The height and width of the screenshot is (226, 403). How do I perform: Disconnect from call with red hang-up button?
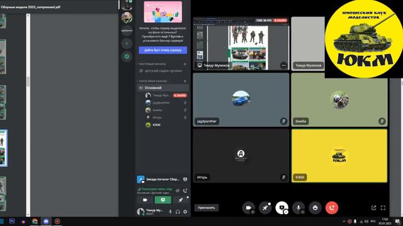[x=332, y=208]
